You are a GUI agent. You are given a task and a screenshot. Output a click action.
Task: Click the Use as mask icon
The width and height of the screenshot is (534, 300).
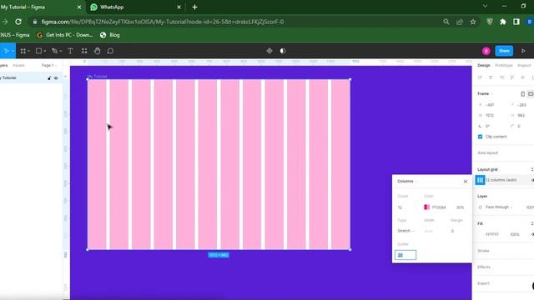click(283, 51)
